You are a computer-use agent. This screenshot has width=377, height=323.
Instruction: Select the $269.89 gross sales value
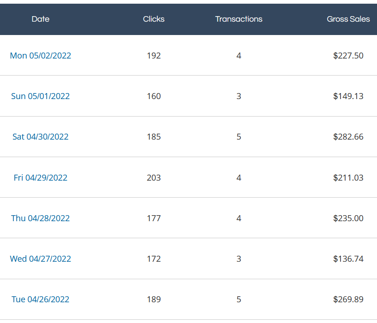[x=348, y=299]
